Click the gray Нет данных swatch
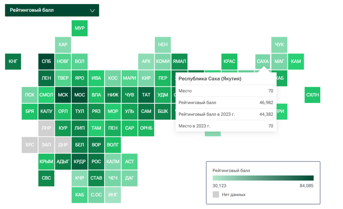This screenshot has width=343, height=209. point(216,195)
